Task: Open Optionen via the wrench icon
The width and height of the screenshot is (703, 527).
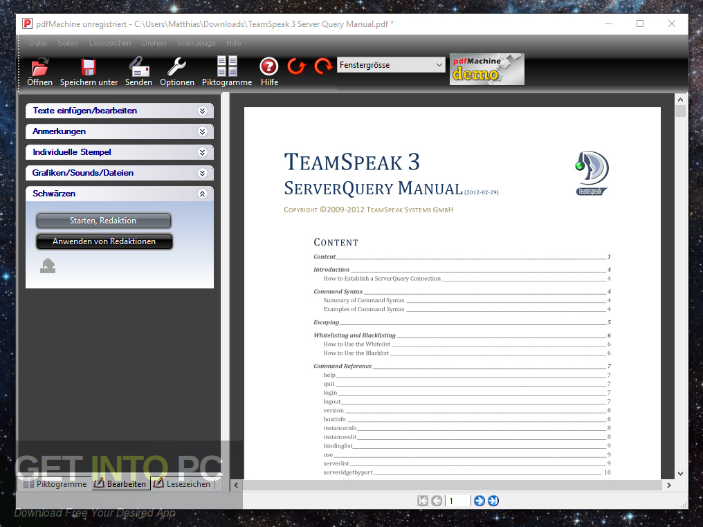Action: (x=176, y=67)
